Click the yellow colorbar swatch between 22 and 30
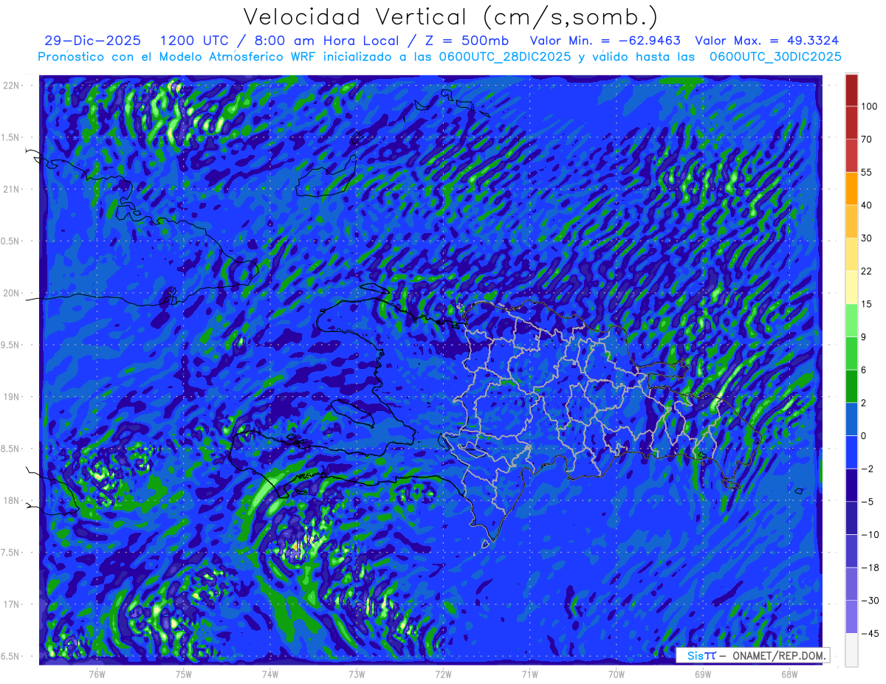 [x=851, y=254]
